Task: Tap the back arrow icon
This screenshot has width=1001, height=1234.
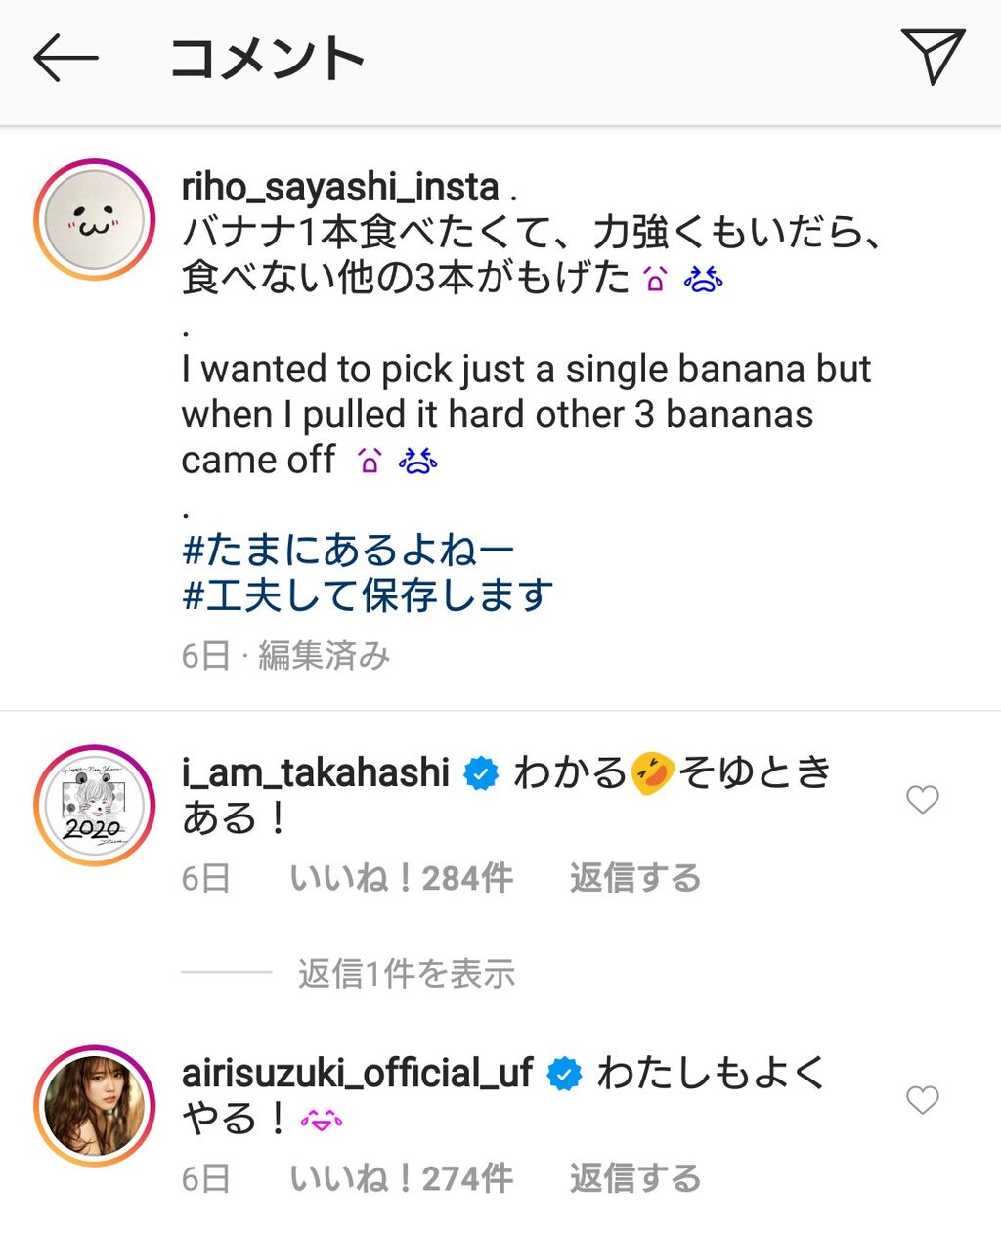Action: [x=65, y=59]
